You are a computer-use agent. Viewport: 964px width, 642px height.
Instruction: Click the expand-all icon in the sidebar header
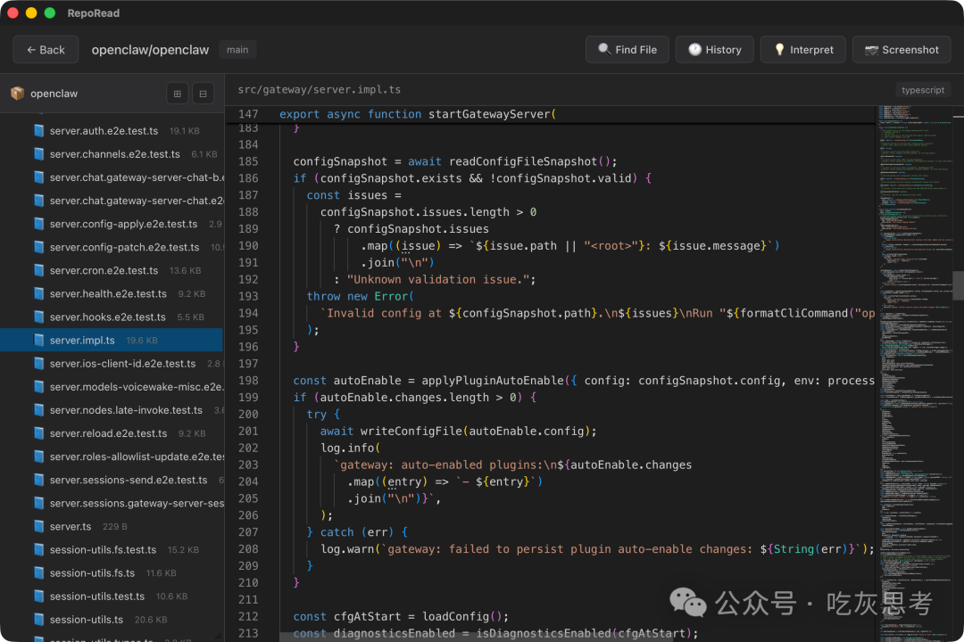[x=177, y=94]
